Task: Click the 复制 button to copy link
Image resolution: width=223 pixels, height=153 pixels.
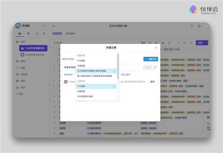Action: 152,81
